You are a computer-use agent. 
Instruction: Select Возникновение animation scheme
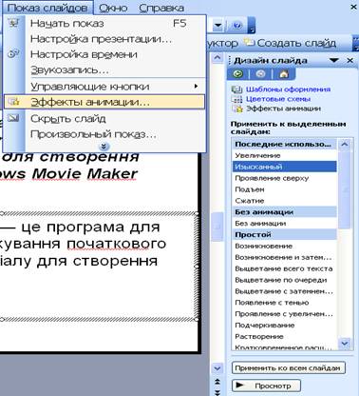[x=285, y=246]
